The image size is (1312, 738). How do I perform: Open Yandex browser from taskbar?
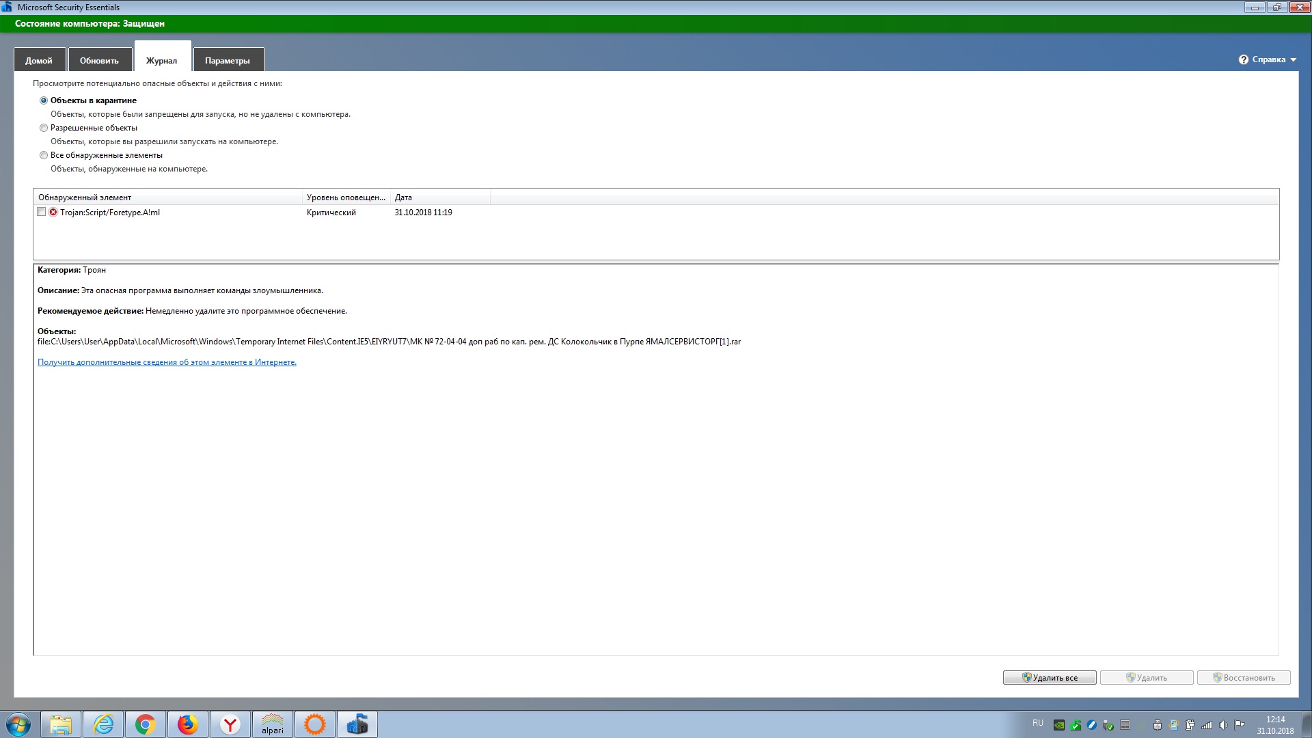230,724
